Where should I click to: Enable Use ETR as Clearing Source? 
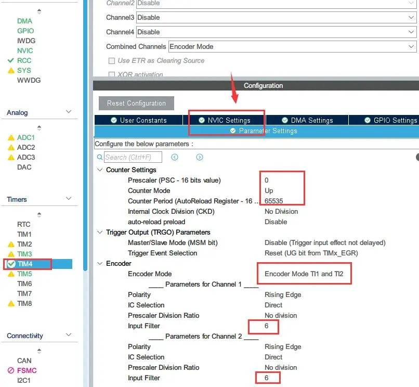[111, 61]
